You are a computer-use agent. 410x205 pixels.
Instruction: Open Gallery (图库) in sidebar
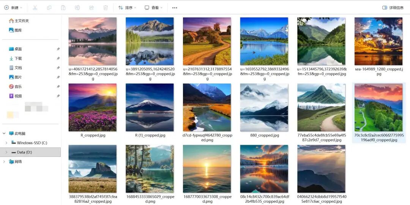[16, 30]
